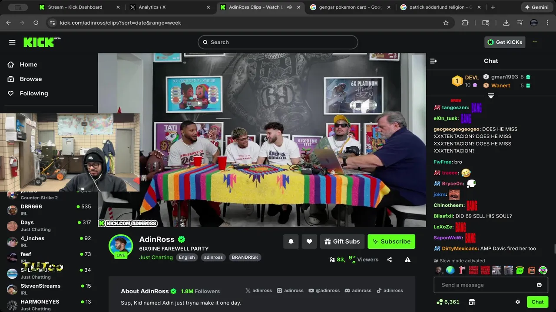This screenshot has height=312, width=556.
Task: Click Chrome tab search icon at left
Action: coord(18,7)
